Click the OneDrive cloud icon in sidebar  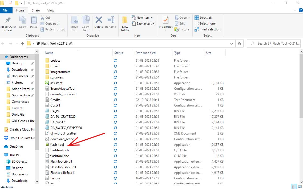(6, 147)
